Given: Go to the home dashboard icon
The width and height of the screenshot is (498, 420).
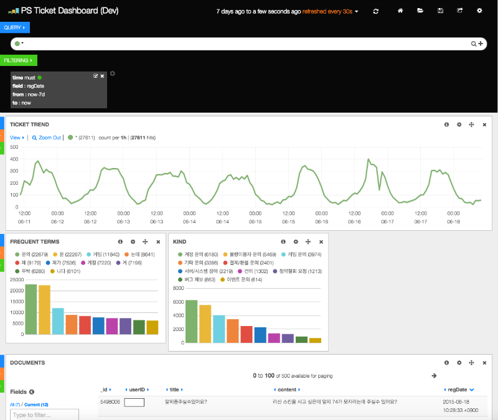Looking at the screenshot, I should (400, 11).
